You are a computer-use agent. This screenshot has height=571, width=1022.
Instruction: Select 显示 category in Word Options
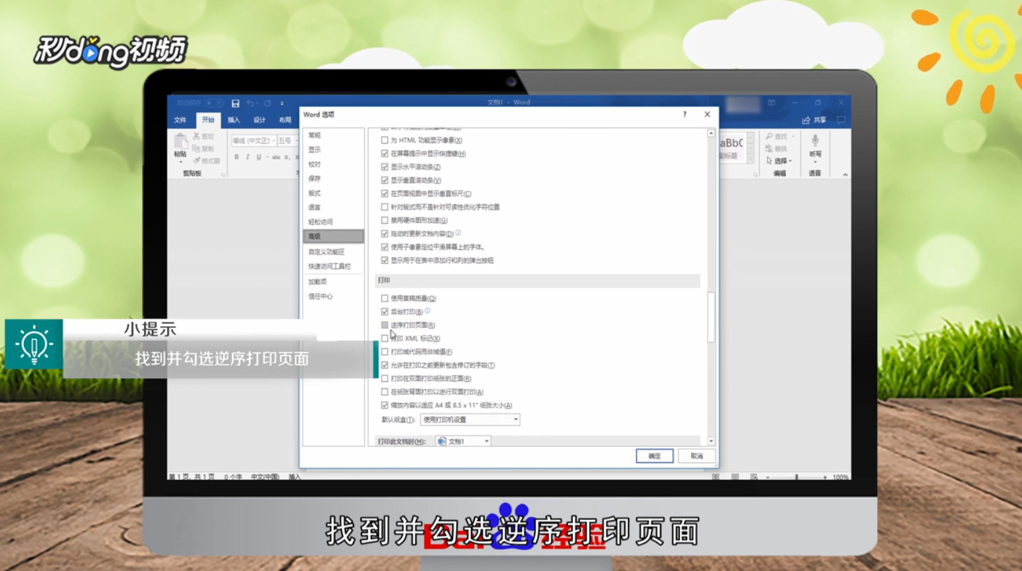pyautogui.click(x=333, y=150)
